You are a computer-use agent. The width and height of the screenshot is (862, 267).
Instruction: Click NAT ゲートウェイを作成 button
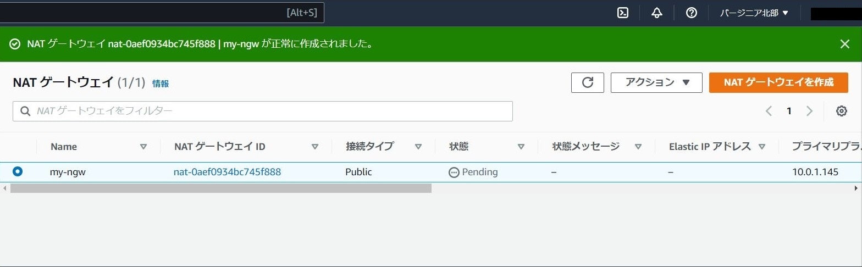click(778, 82)
